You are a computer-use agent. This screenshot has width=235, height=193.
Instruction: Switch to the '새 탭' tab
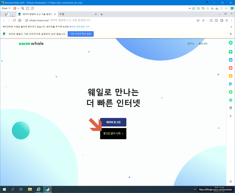pos(78,14)
